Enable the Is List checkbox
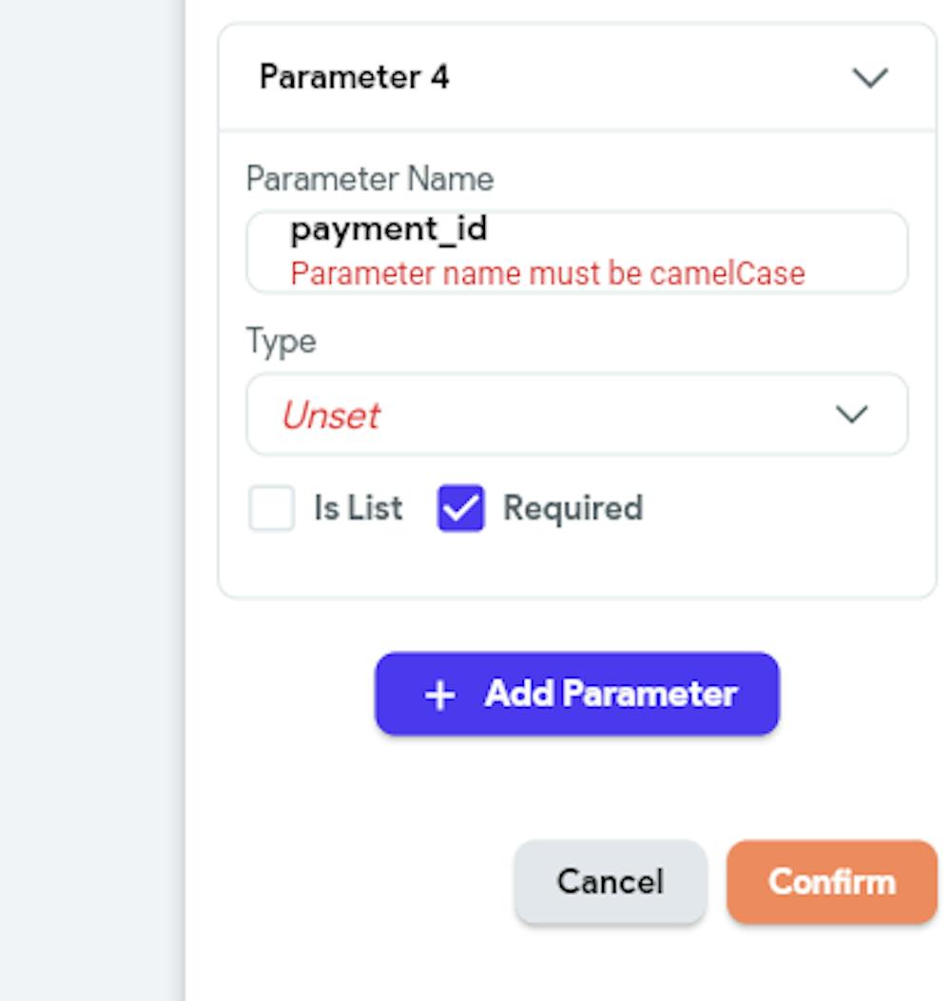This screenshot has height=1001, width=951. click(272, 508)
